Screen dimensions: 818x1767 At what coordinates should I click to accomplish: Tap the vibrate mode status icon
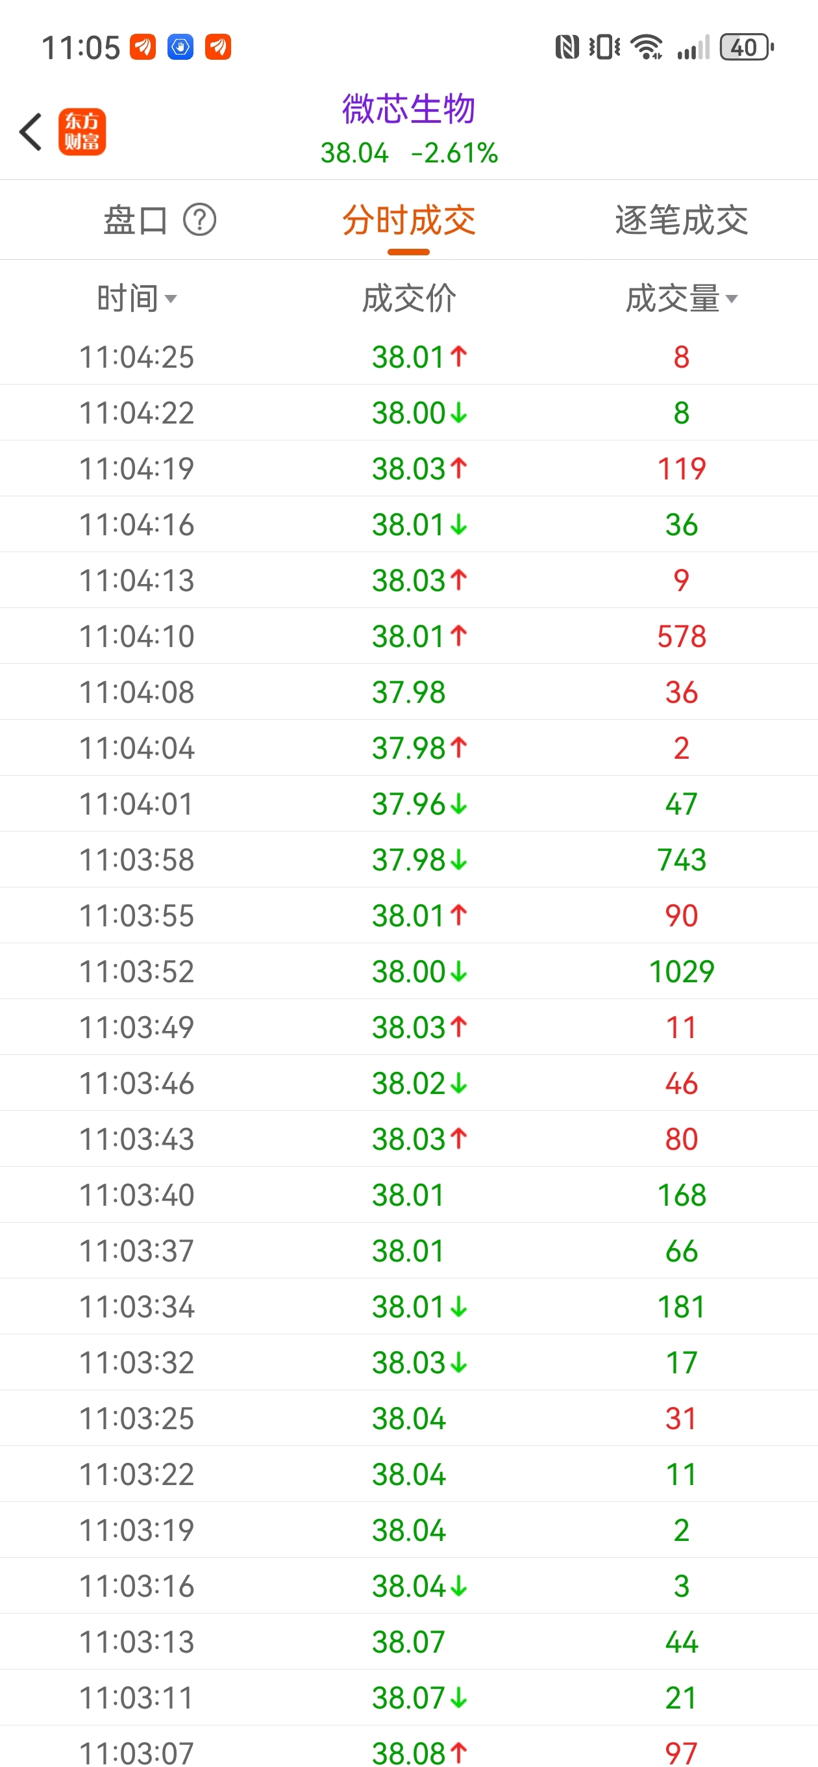(605, 47)
